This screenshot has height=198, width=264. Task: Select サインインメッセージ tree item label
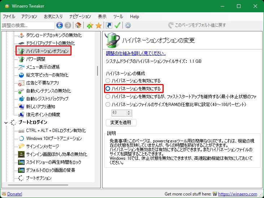pos(42,146)
